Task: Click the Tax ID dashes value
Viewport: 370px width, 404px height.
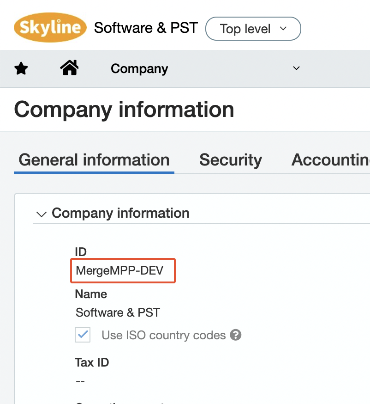Action: point(80,381)
